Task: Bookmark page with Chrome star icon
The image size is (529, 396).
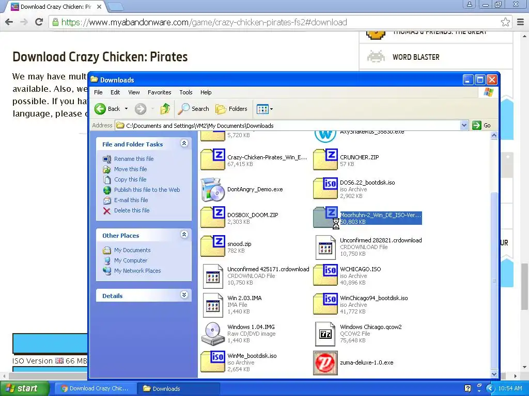Action: (505, 22)
